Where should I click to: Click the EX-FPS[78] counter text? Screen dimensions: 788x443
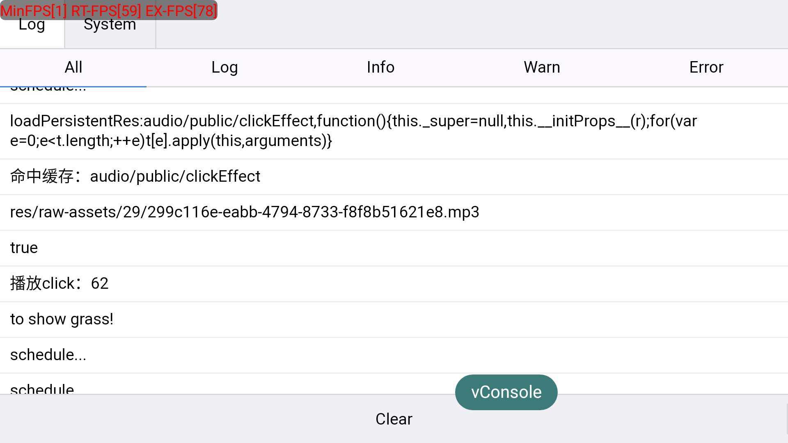pos(181,11)
